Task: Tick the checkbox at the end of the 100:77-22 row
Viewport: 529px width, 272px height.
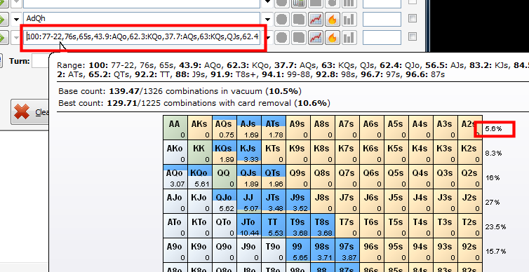Action: coord(413,36)
